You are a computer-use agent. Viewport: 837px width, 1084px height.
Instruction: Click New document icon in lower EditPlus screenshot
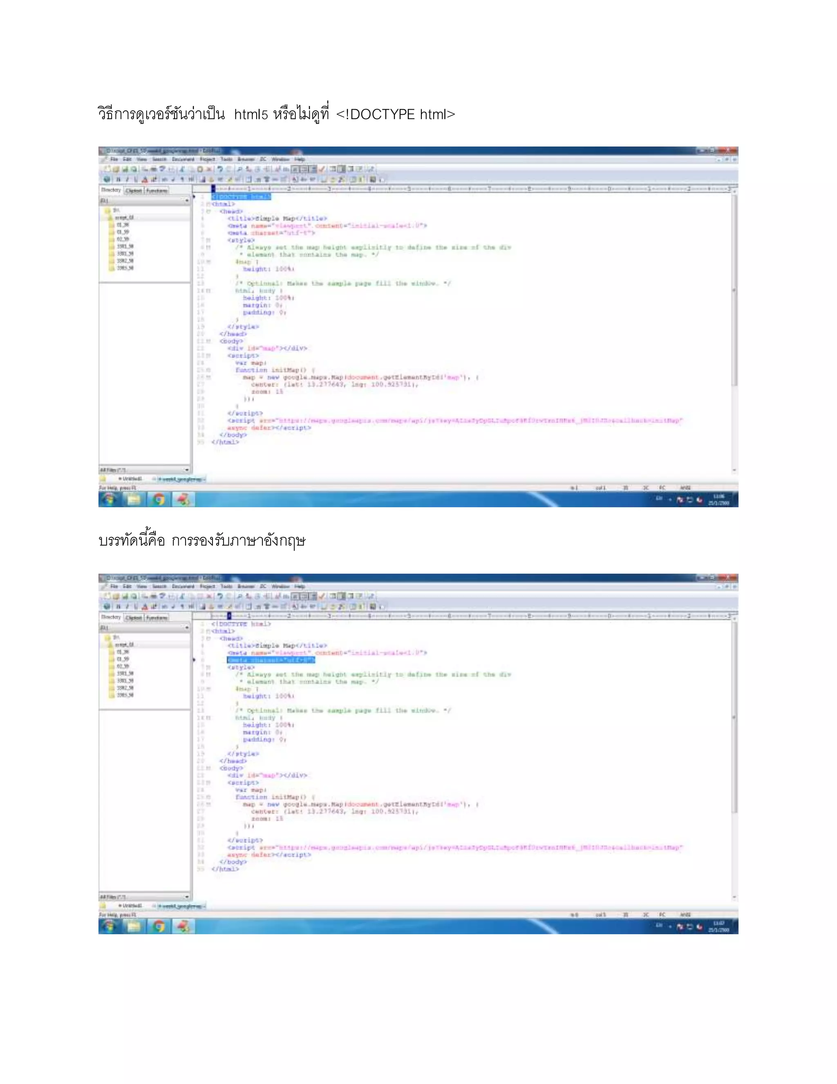pyautogui.click(x=107, y=596)
